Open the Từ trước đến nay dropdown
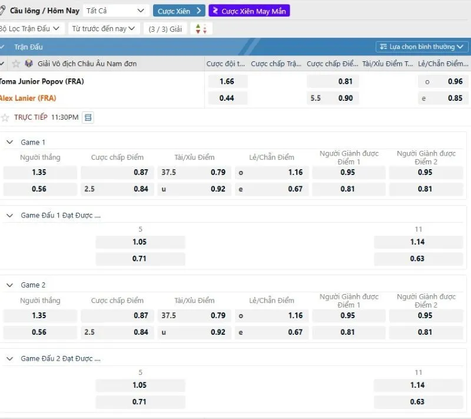The width and height of the screenshot is (471, 419). tap(104, 28)
